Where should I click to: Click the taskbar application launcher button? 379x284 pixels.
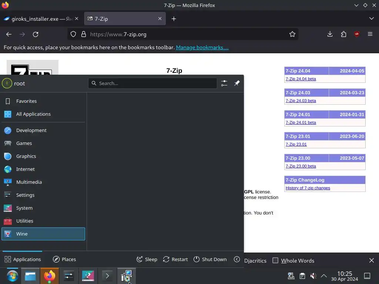click(12, 276)
